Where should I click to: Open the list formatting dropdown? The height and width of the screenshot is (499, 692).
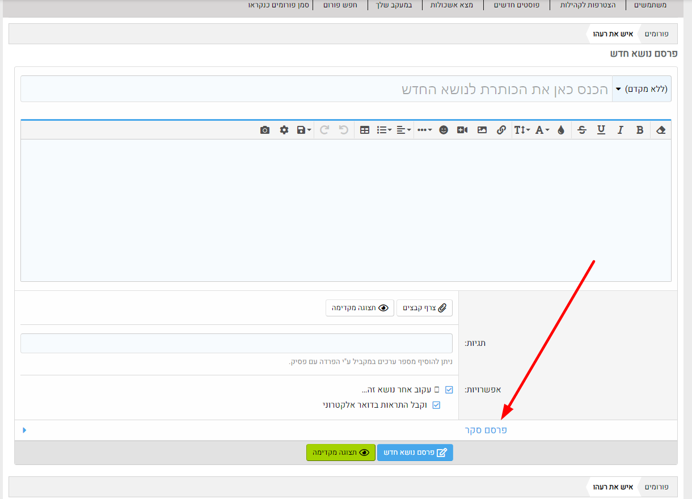384,130
